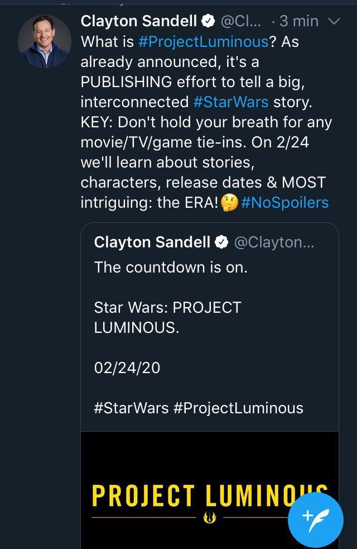Expand the truncated @Clayton... handle in quote
The image size is (357, 549).
(273, 242)
